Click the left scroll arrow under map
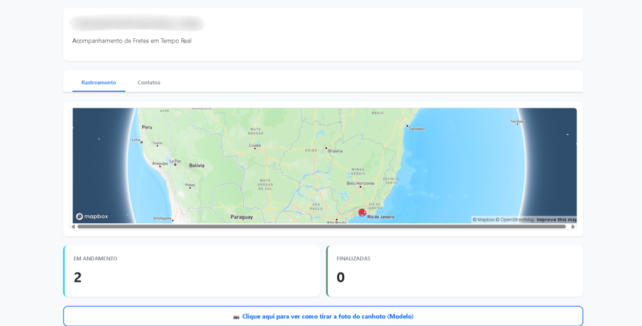The image size is (642, 326). (73, 227)
